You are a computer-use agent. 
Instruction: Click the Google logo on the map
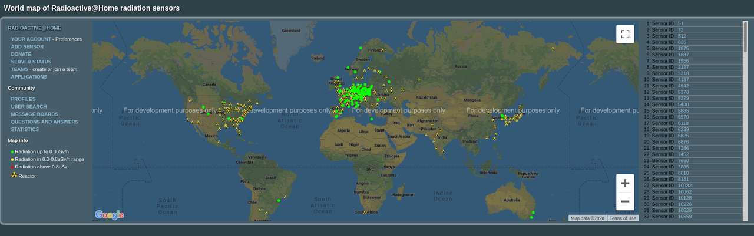(110, 215)
